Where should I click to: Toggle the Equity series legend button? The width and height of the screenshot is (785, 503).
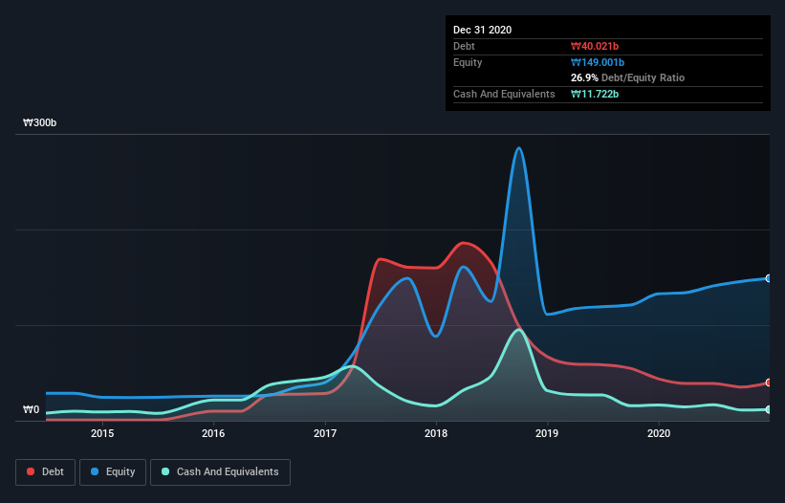[x=113, y=472]
